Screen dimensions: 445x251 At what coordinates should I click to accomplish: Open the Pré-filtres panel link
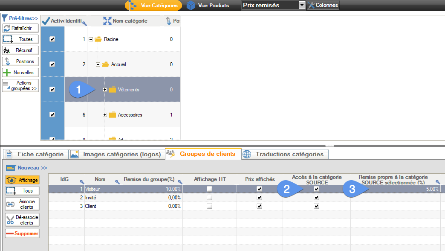20,18
